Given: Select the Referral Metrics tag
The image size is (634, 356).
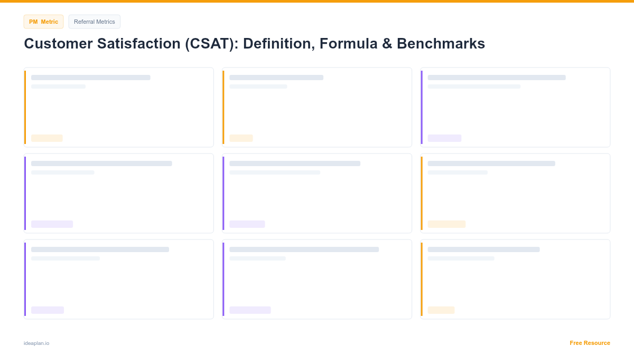Looking at the screenshot, I should pos(95,22).
